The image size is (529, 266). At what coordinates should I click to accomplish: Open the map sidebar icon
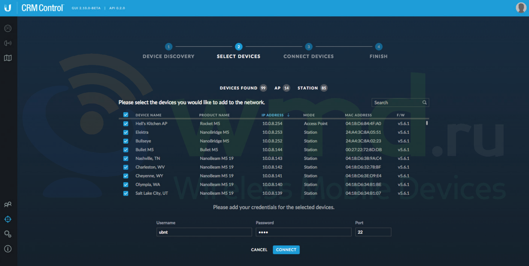click(8, 58)
